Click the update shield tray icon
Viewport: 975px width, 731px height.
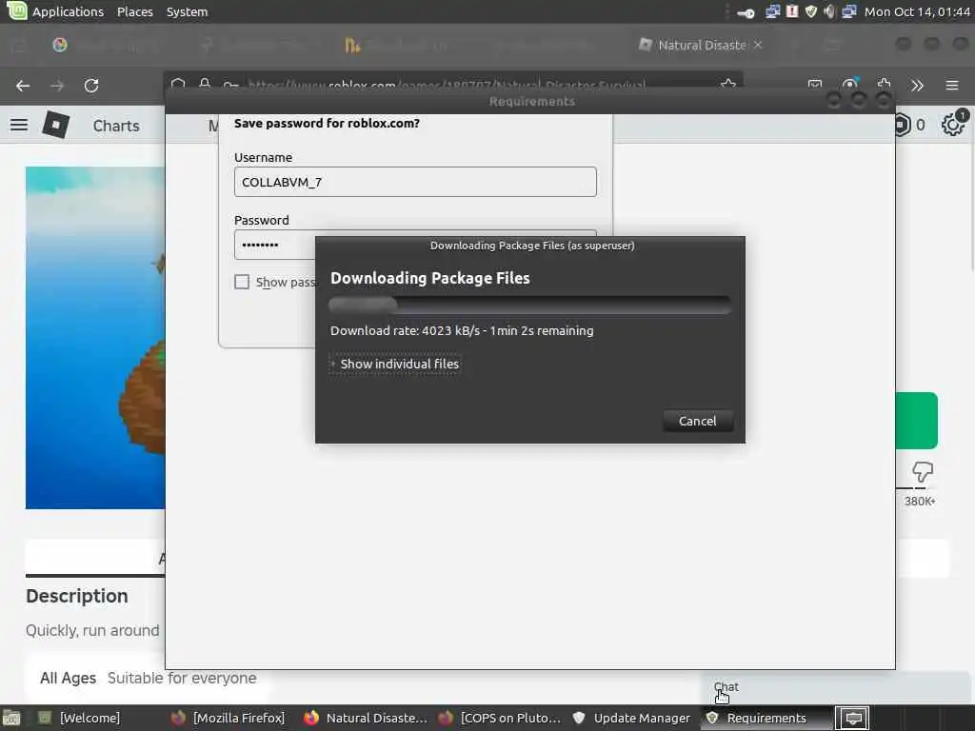[x=811, y=11]
